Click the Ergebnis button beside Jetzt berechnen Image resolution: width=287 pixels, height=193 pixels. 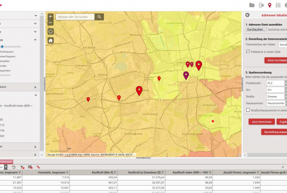[282, 122]
